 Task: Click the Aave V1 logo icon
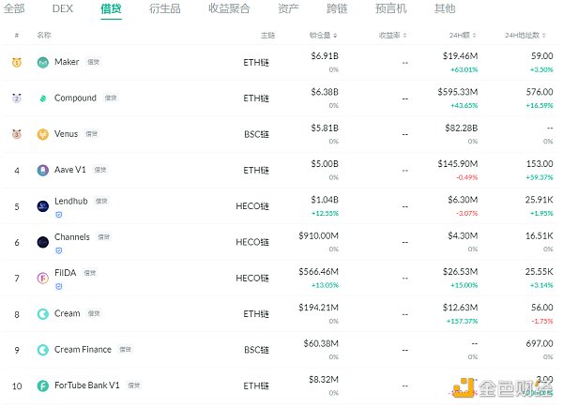point(43,171)
